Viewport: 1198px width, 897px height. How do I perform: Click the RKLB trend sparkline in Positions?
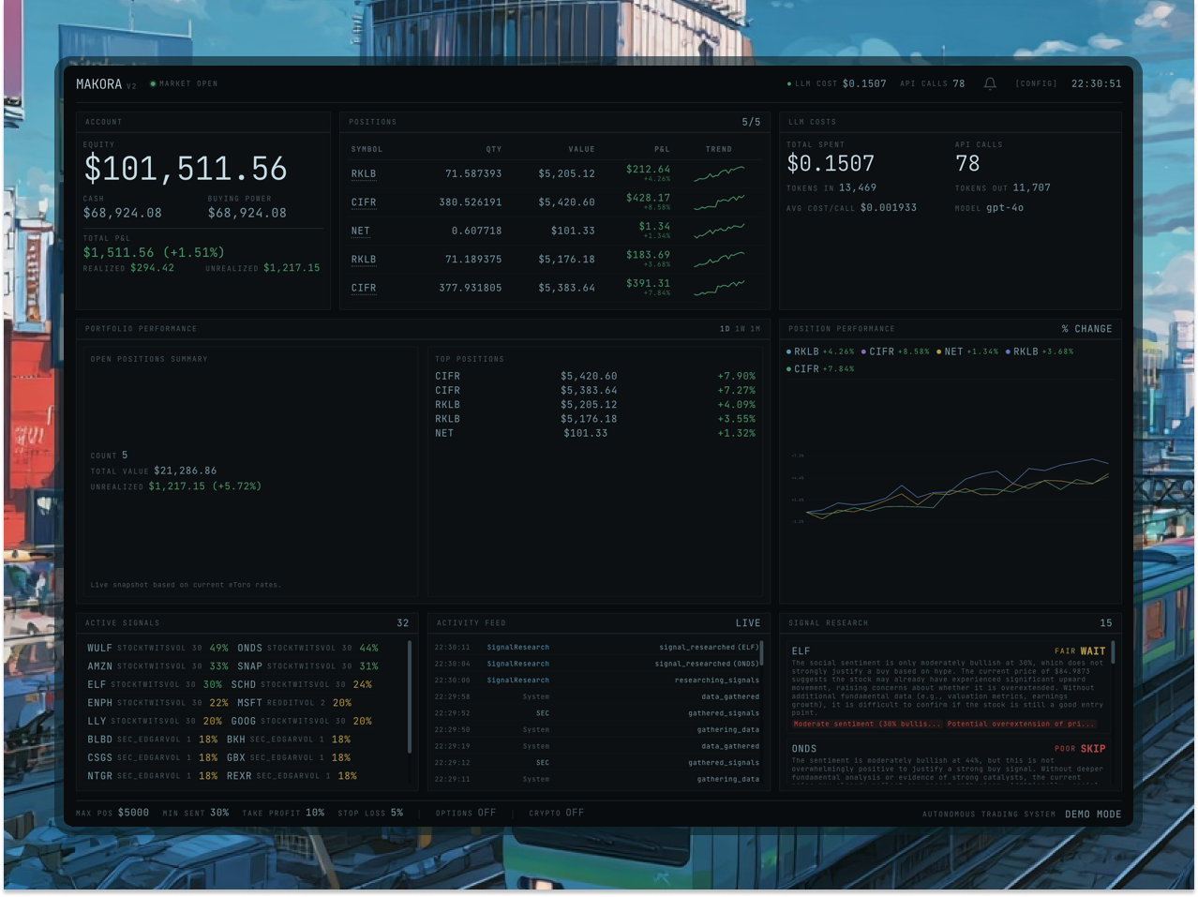point(718,173)
